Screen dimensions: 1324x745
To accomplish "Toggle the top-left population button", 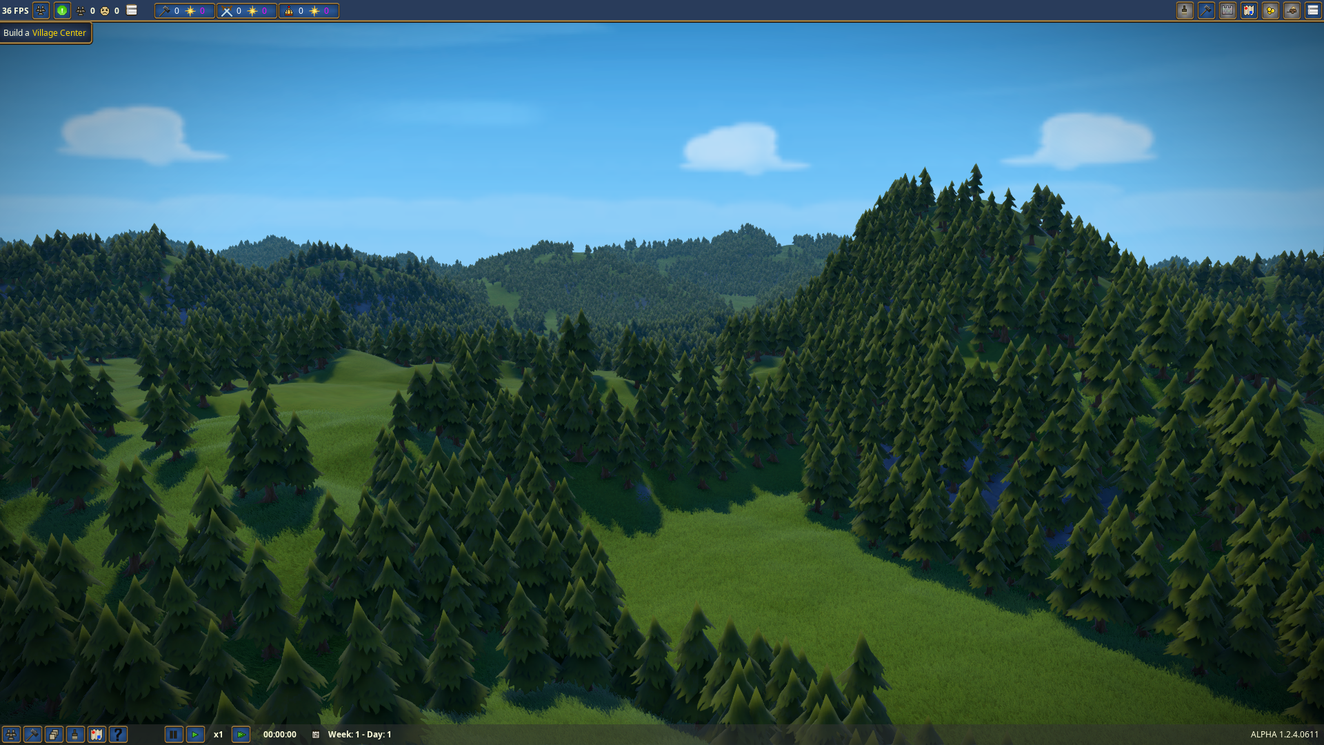I will point(41,10).
